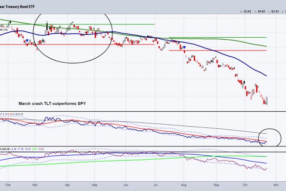Screen dimensions: 286x191
Task: Click the tall red candle in mid-October
Action: coord(257,89)
